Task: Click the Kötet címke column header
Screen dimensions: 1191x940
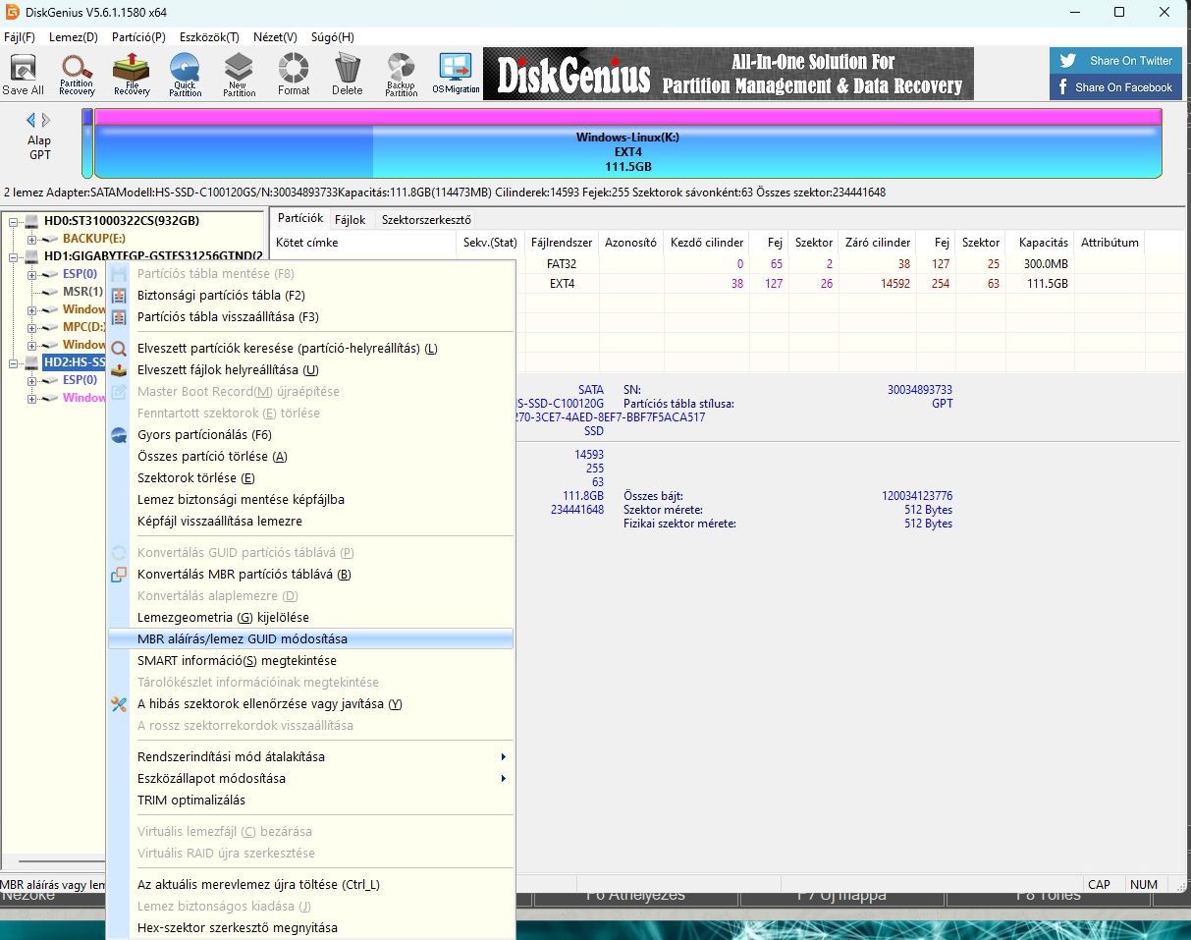Action: pyautogui.click(x=365, y=243)
